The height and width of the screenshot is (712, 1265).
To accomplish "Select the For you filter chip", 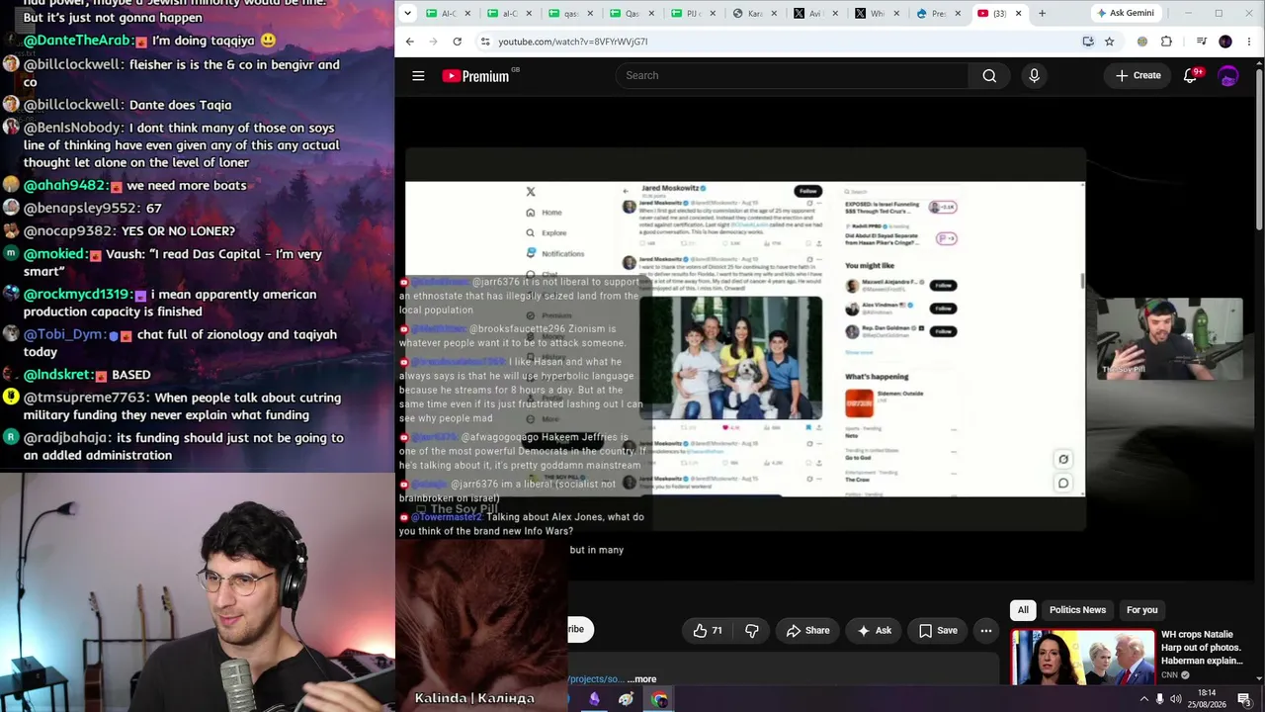I will click(1141, 610).
